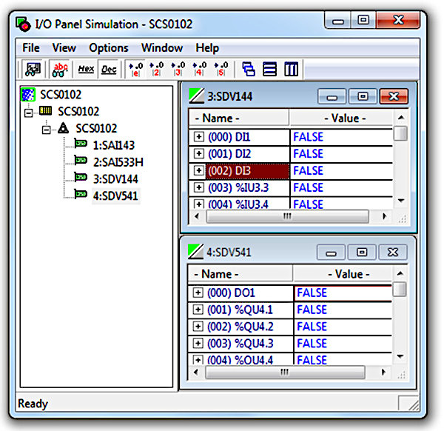This screenshot has width=444, height=431.
Task: Collapse the SCS0102 rack tree node
Action: [x=28, y=113]
